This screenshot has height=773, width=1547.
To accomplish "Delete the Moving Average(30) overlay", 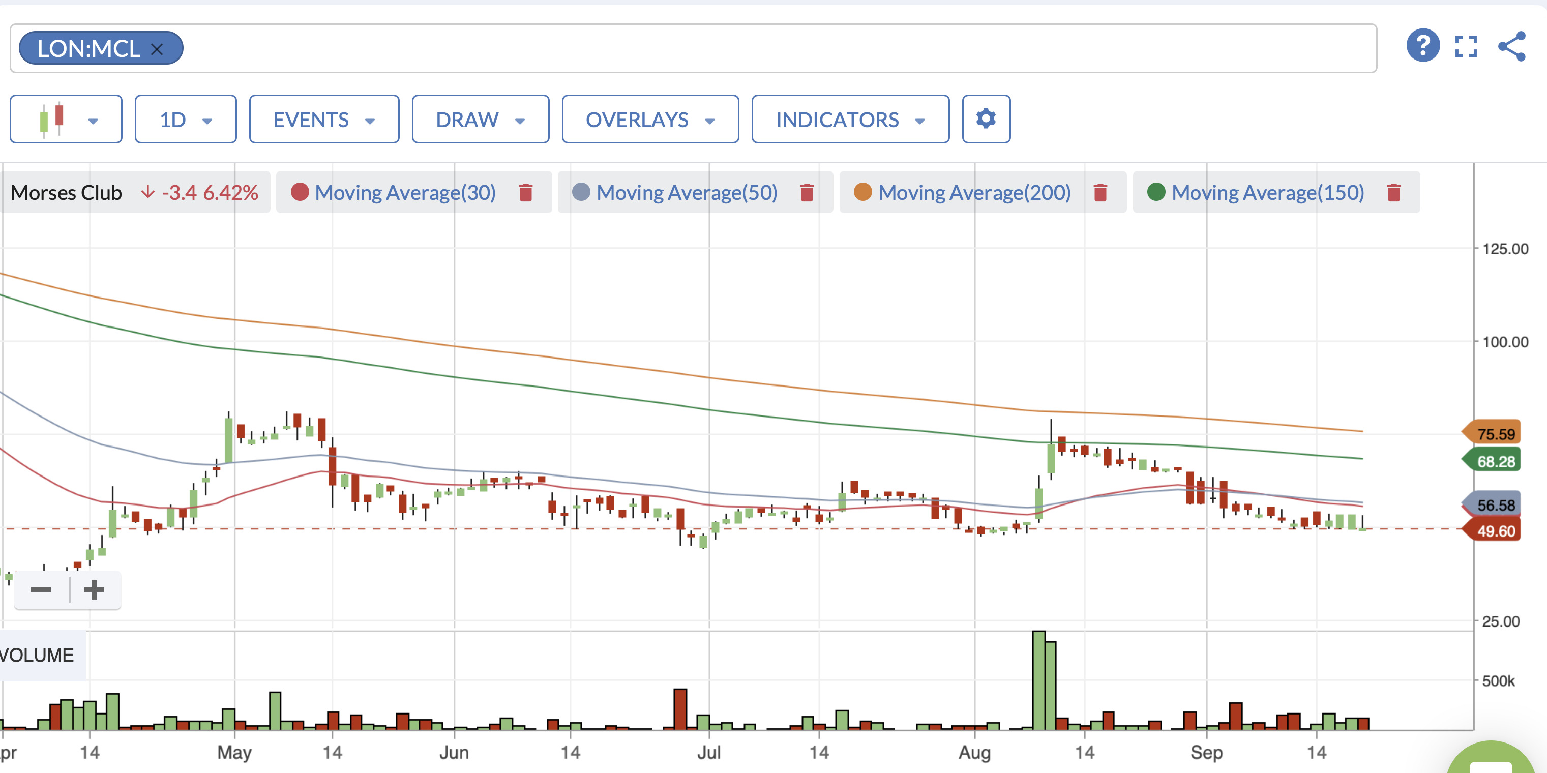I will pos(525,193).
